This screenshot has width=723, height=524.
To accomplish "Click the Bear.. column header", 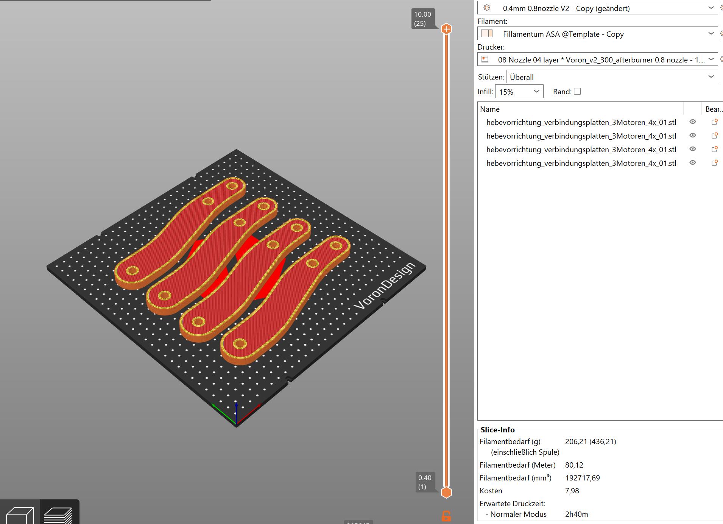I will coord(714,109).
